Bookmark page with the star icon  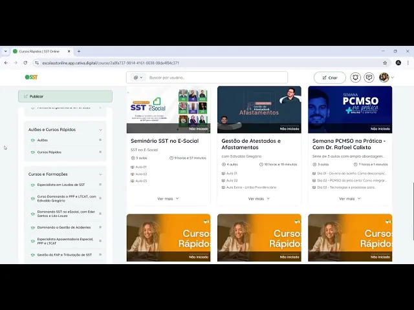(x=385, y=63)
